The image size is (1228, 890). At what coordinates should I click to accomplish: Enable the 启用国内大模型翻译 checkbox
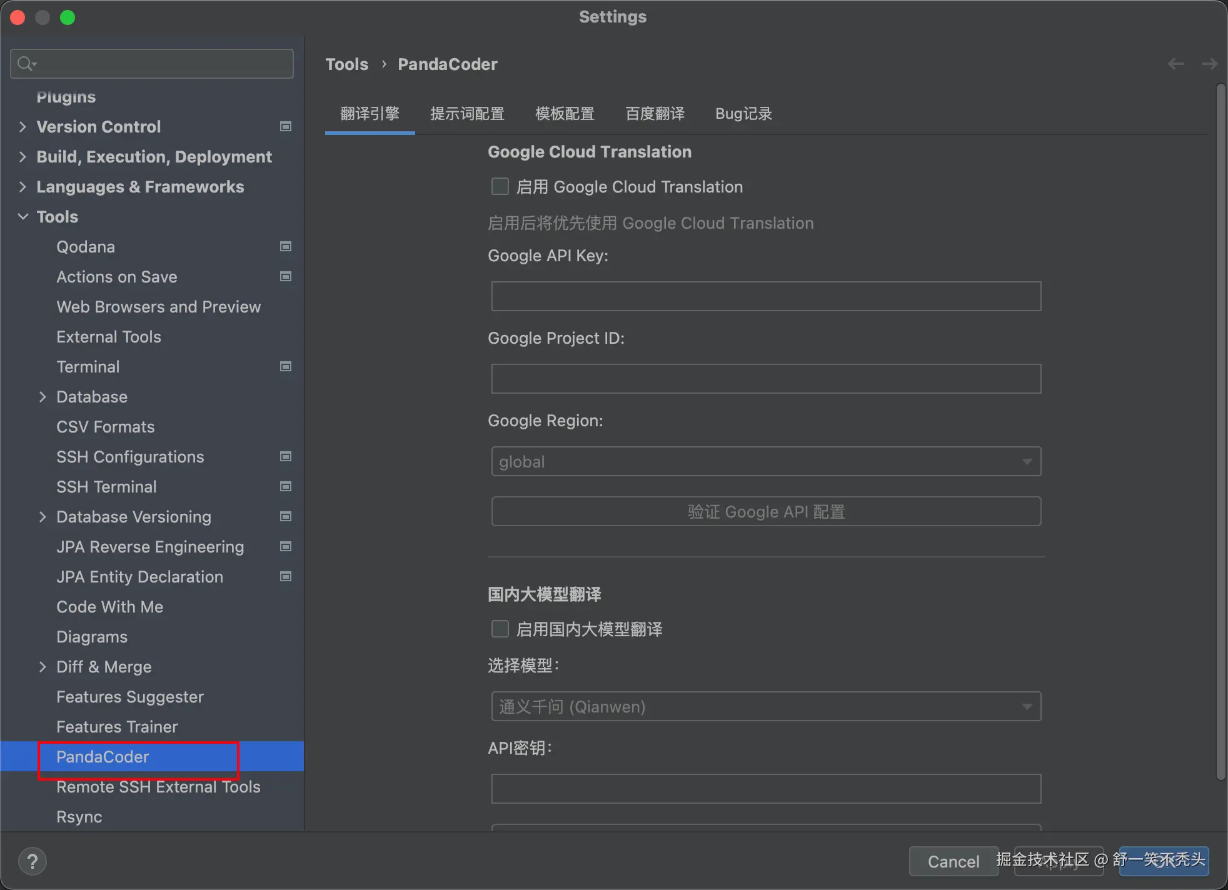(x=500, y=629)
